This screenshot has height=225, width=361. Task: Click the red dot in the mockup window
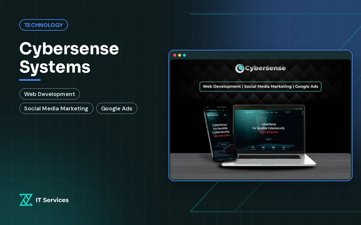click(x=175, y=55)
